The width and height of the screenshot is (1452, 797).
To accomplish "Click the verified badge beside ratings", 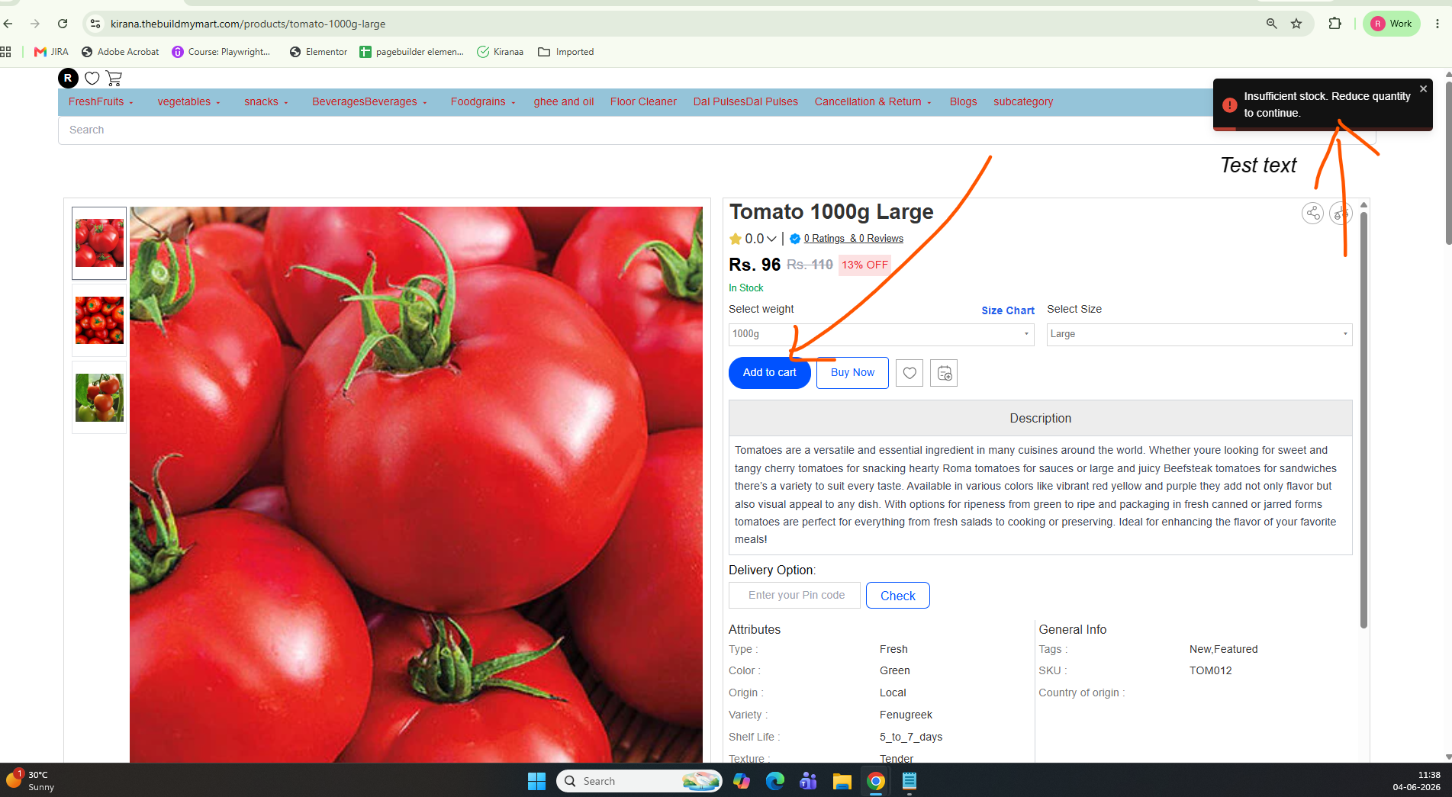I will pyautogui.click(x=795, y=239).
